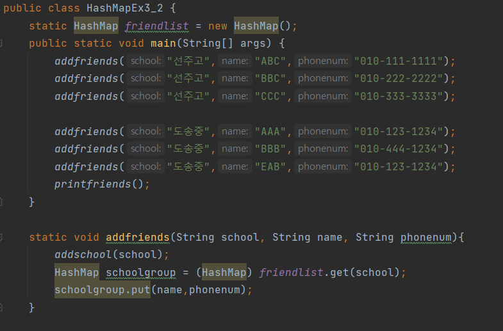The image size is (503, 331).
Task: Click the school: inlay hint on the "EAB" row
Action: point(145,166)
